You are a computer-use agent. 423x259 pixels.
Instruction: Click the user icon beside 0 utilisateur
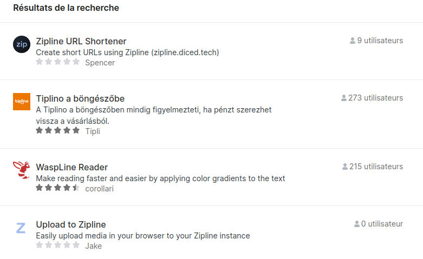coord(356,224)
